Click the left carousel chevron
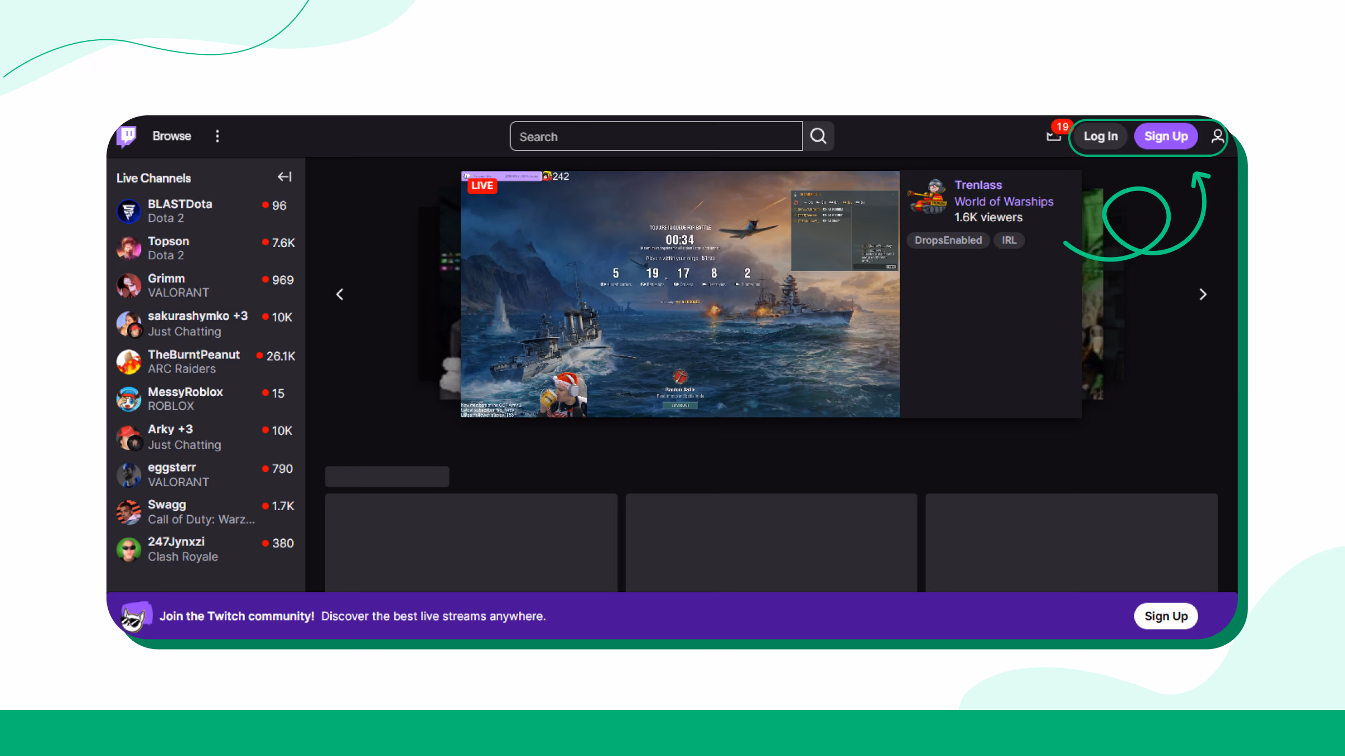1345x756 pixels. (x=339, y=294)
